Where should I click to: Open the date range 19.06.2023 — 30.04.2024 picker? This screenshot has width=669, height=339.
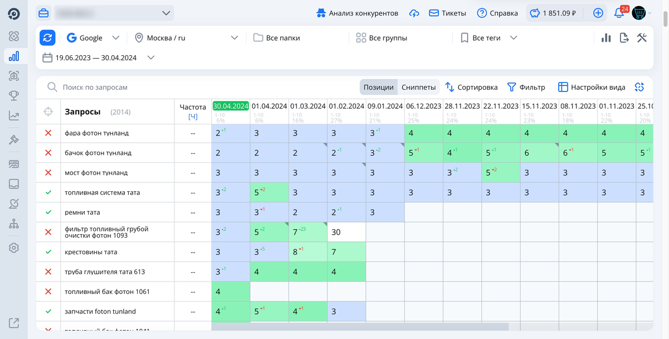[x=98, y=57]
